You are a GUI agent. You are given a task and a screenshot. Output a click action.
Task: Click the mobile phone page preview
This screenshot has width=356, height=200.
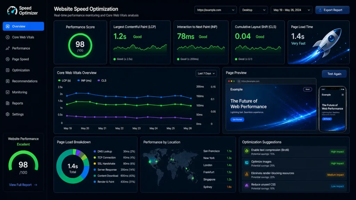(333, 109)
